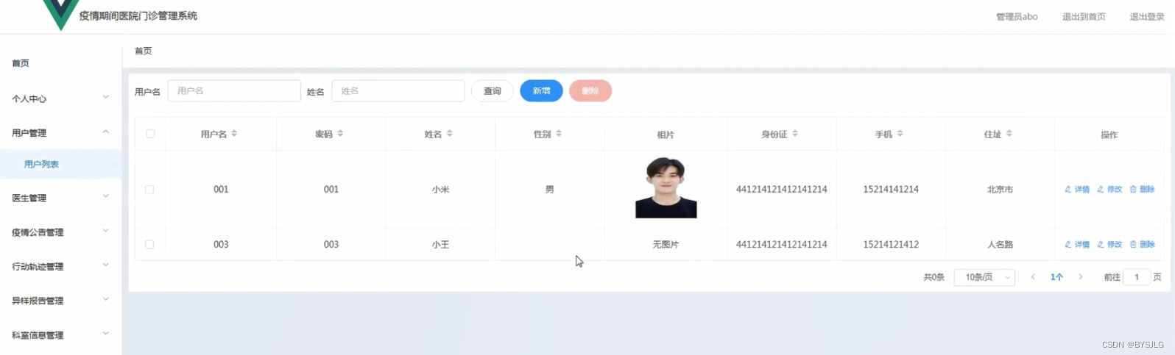Click the name cell 小米
Screen dimensions: 1175x355
point(440,190)
